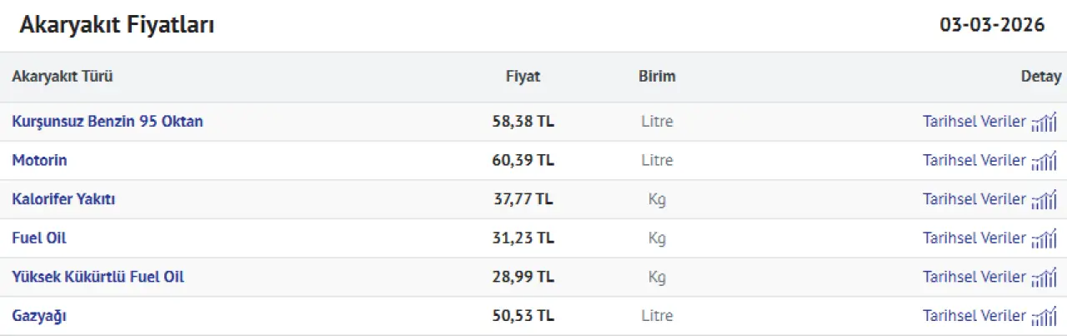Image resolution: width=1067 pixels, height=336 pixels.
Task: Open the Motorin fuel link
Action: coord(39,160)
